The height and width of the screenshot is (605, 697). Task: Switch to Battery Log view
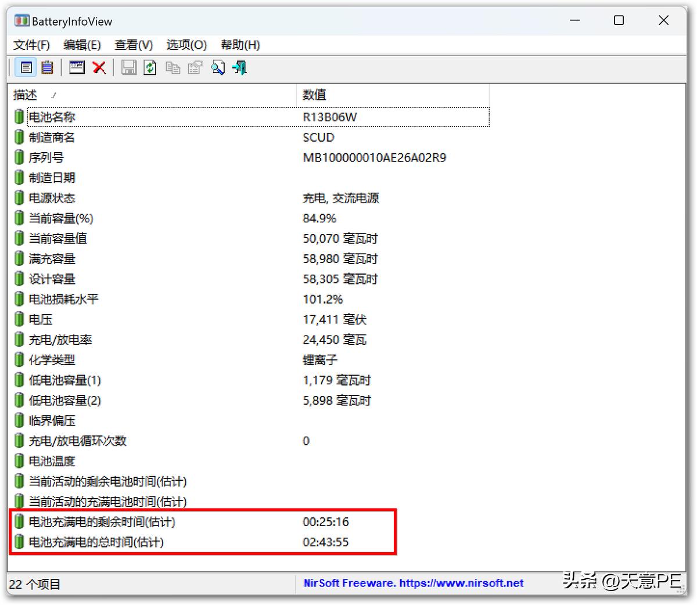coord(47,67)
